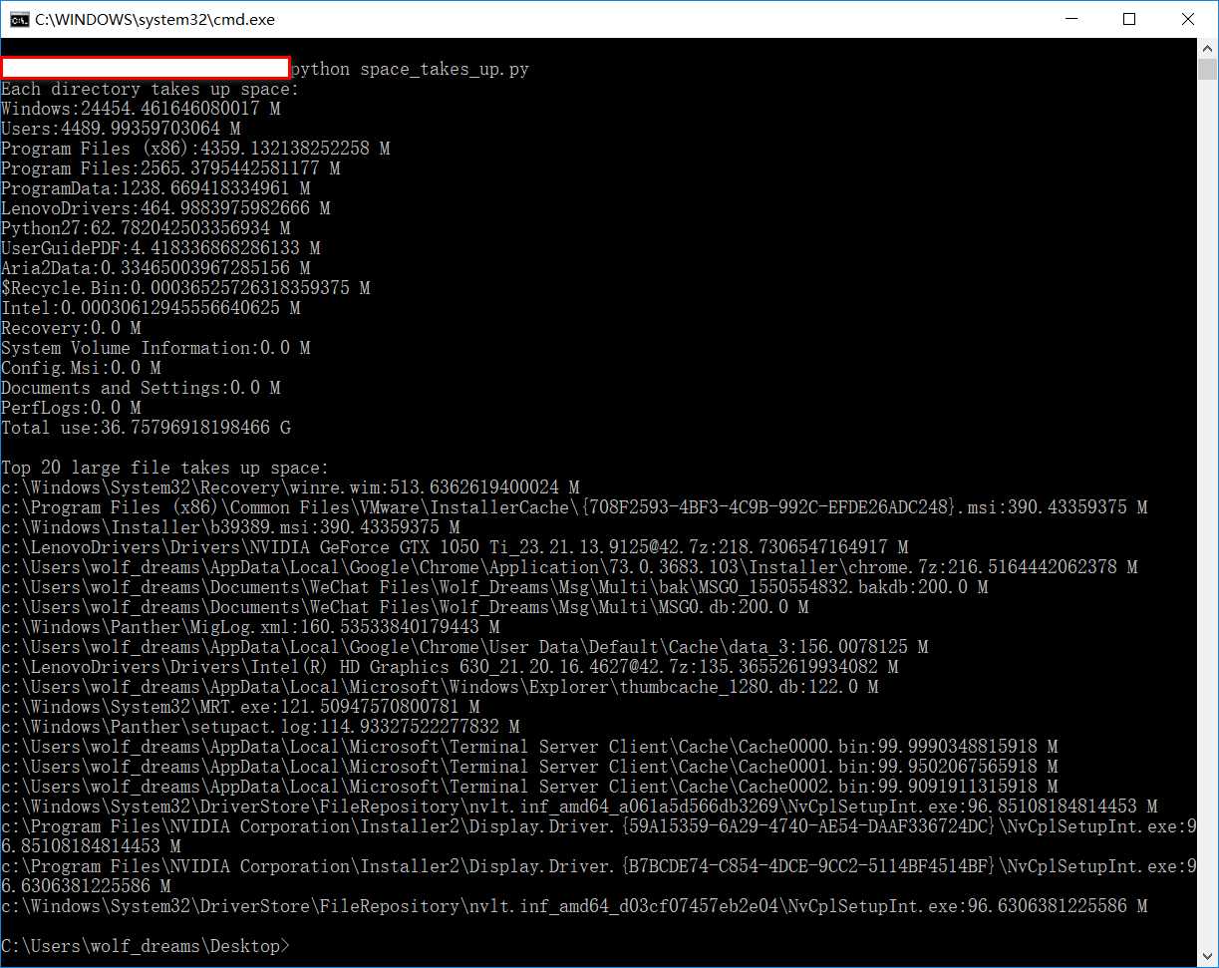Viewport: 1219px width, 968px height.
Task: Click the $Recycle.Bin size line
Action: tap(185, 288)
